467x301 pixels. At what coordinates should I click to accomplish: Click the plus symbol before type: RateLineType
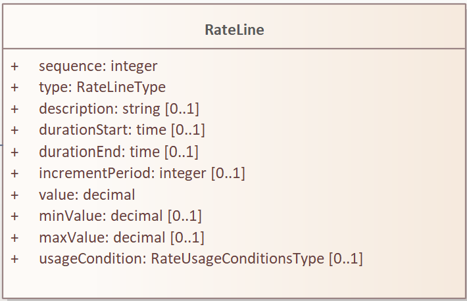[14, 87]
